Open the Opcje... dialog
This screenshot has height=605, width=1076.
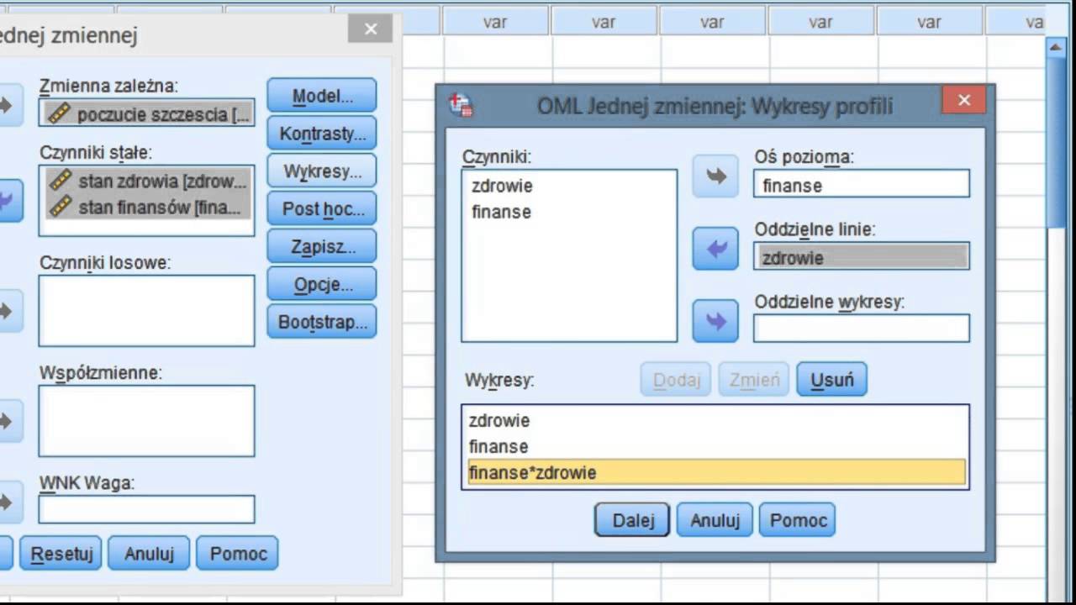coord(322,284)
